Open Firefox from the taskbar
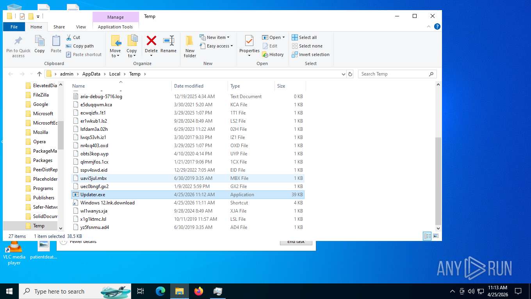This screenshot has height=299, width=531. pos(199,291)
